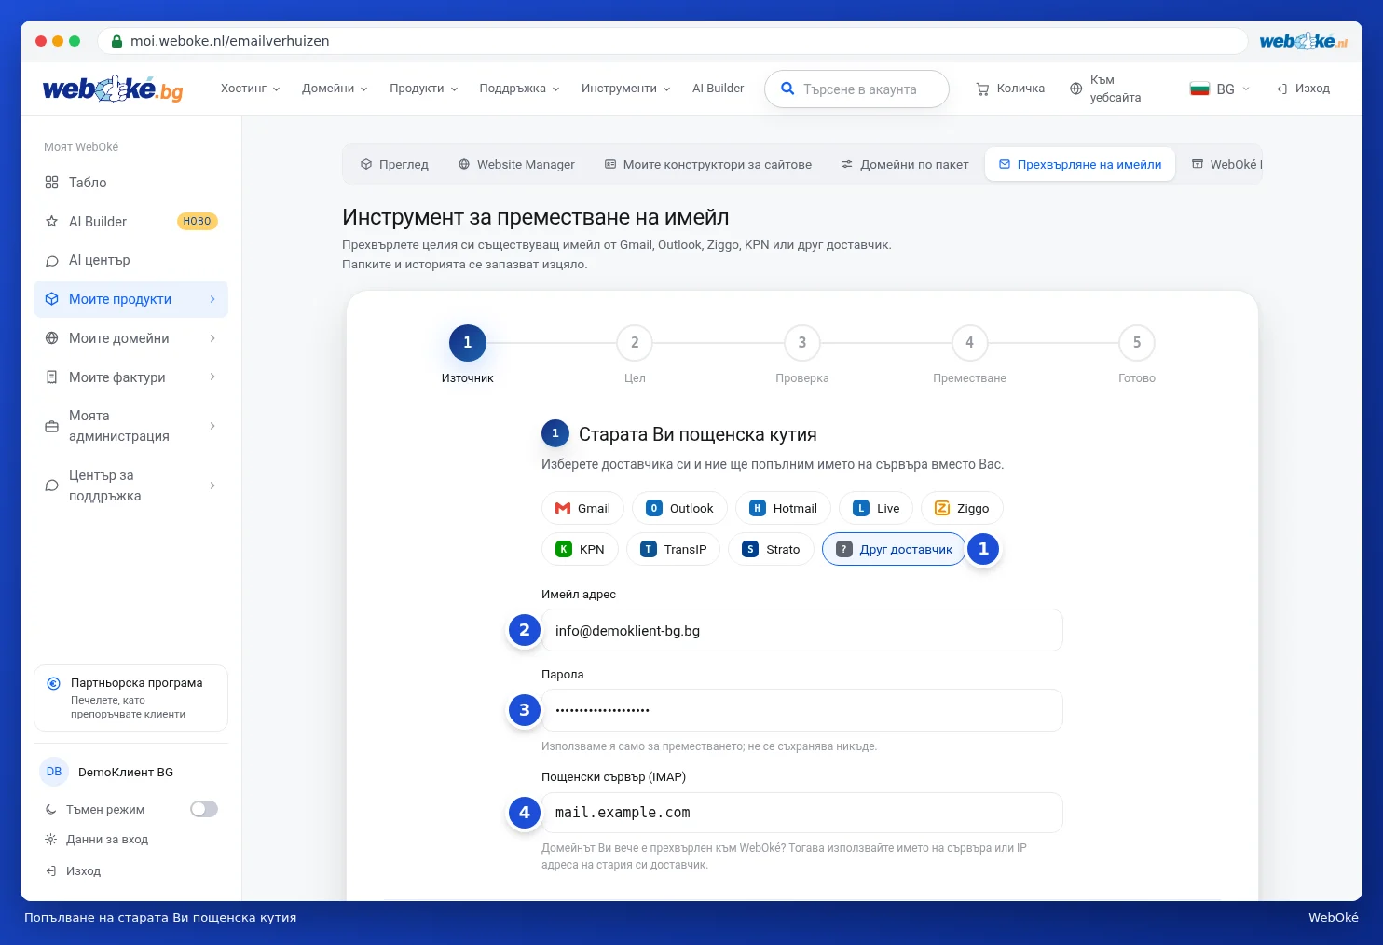Choose the KPN provider option

point(580,549)
